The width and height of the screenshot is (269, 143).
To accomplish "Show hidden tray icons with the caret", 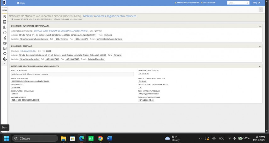I will [200, 138].
